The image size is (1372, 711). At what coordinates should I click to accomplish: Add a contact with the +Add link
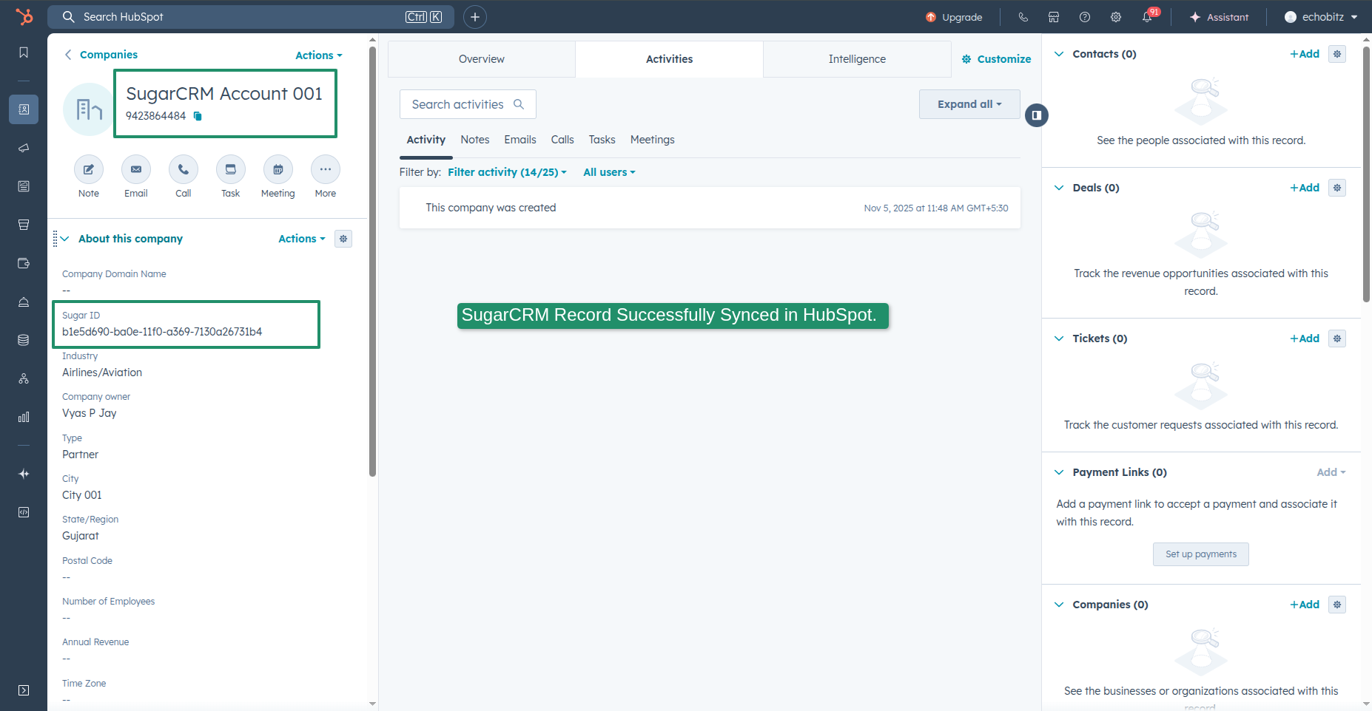[1304, 53]
